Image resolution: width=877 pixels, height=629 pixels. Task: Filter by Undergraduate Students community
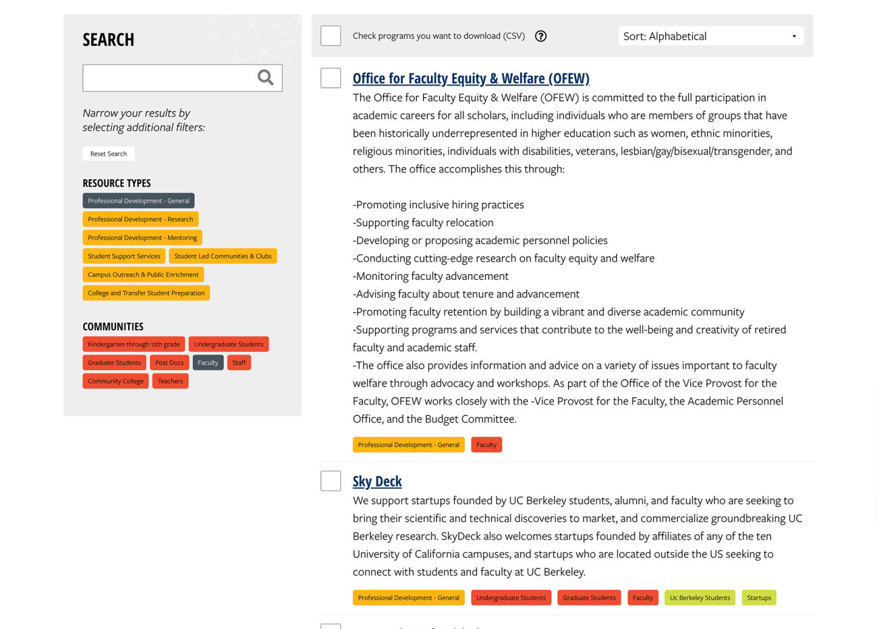coord(229,345)
